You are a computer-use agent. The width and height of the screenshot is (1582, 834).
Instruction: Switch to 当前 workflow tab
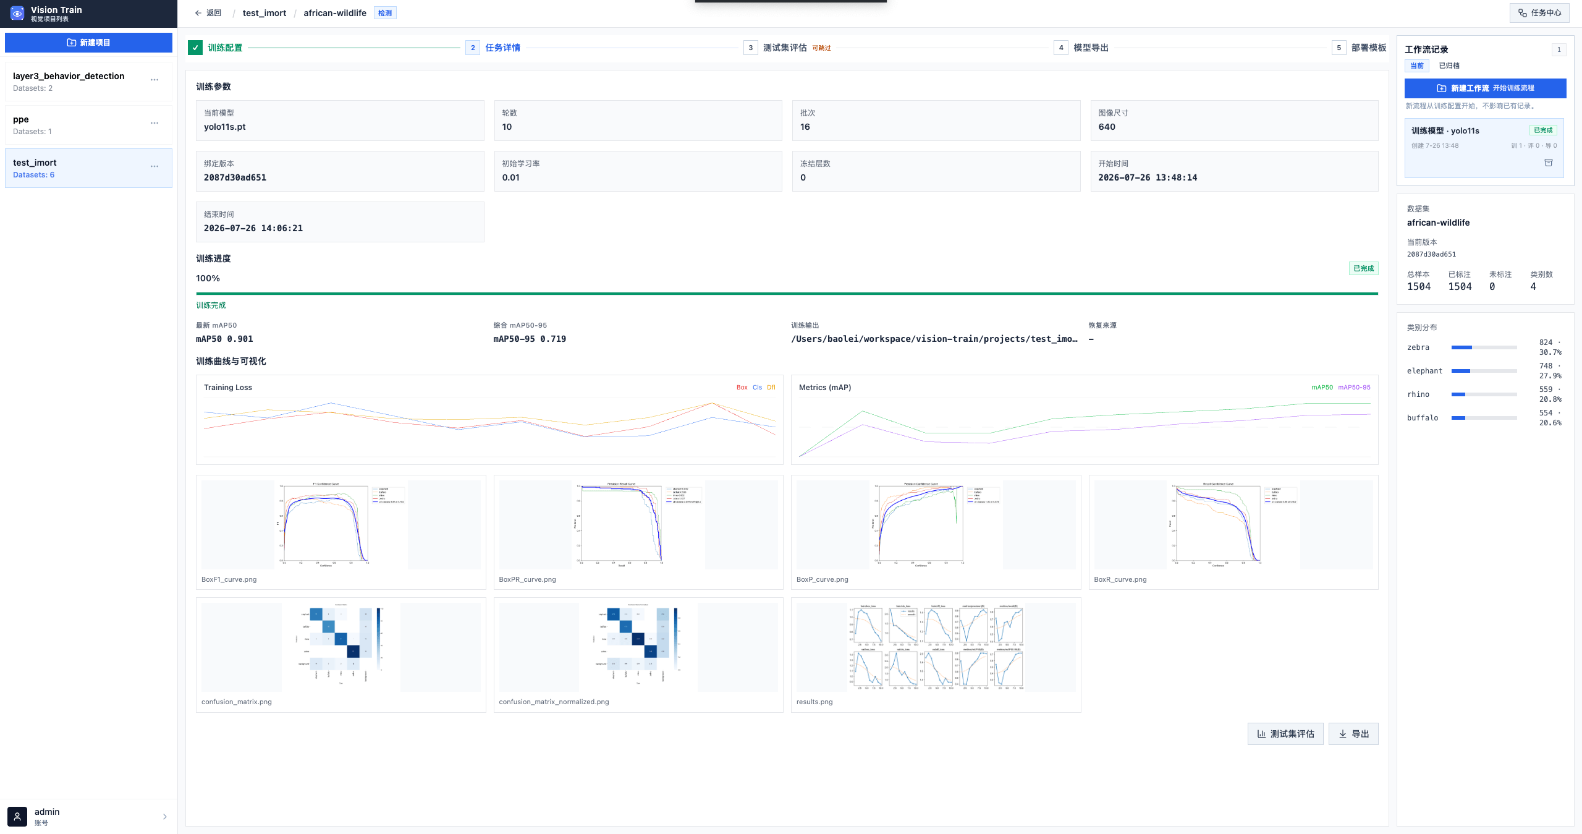click(1417, 66)
